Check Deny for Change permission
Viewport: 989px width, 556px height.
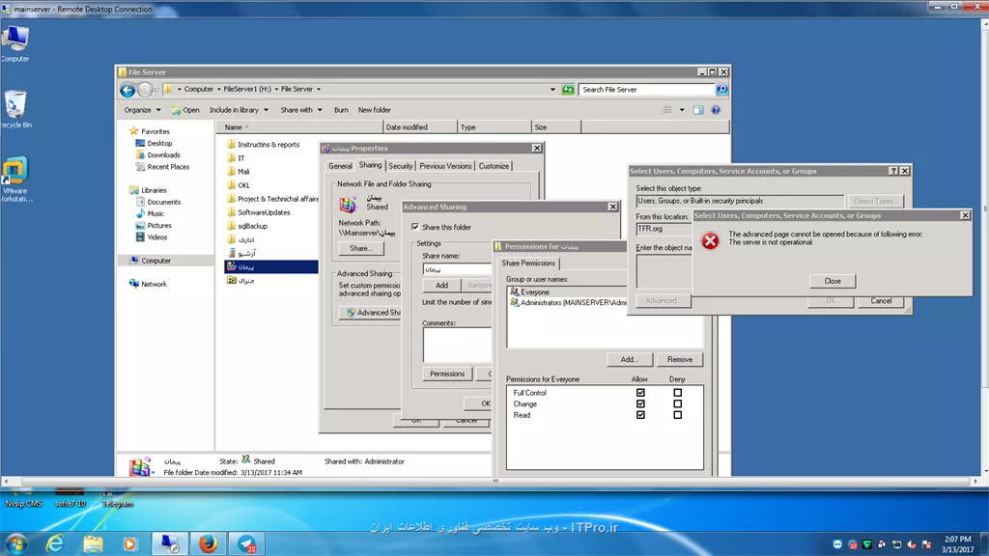tap(677, 404)
